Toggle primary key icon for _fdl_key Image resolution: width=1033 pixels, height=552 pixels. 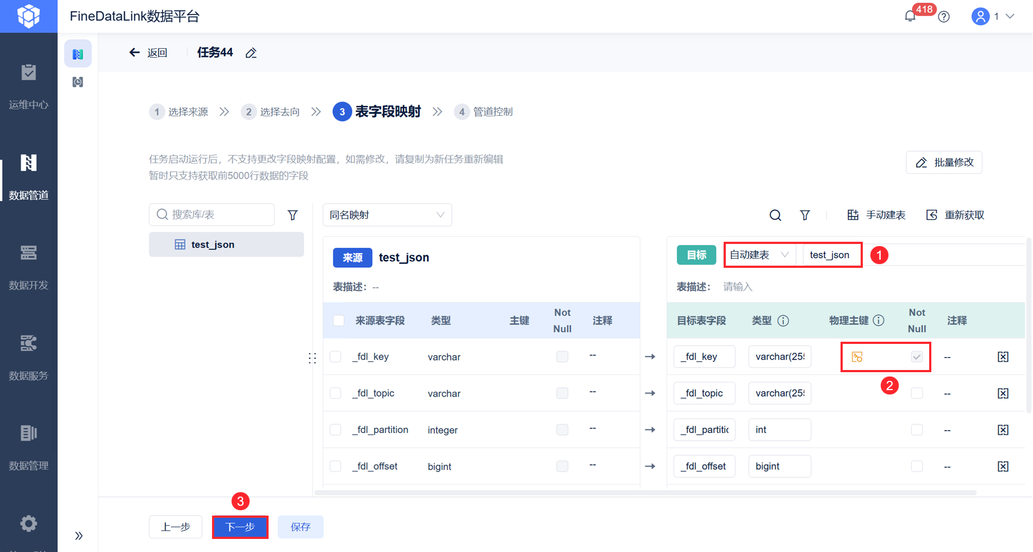click(857, 357)
